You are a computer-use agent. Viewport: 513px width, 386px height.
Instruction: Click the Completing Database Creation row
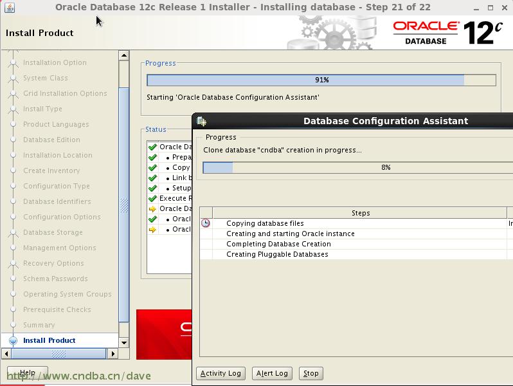(356, 244)
